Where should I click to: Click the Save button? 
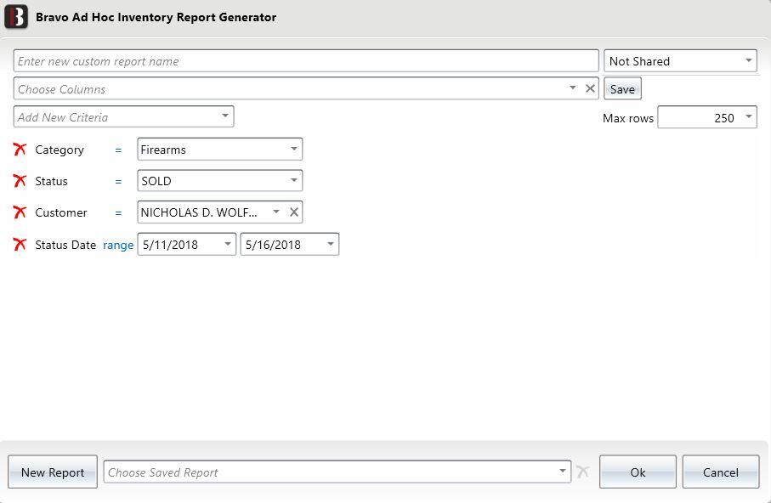point(622,89)
